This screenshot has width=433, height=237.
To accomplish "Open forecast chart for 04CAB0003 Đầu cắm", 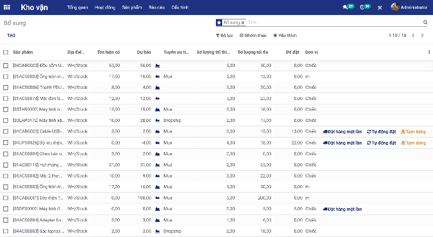I will coord(158,66).
